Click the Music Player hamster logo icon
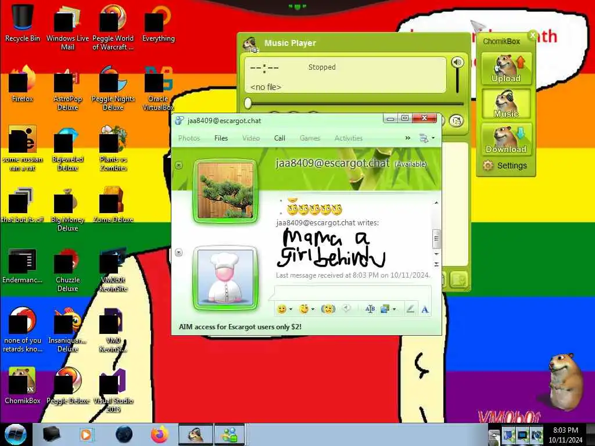This screenshot has height=446, width=595. pos(251,44)
